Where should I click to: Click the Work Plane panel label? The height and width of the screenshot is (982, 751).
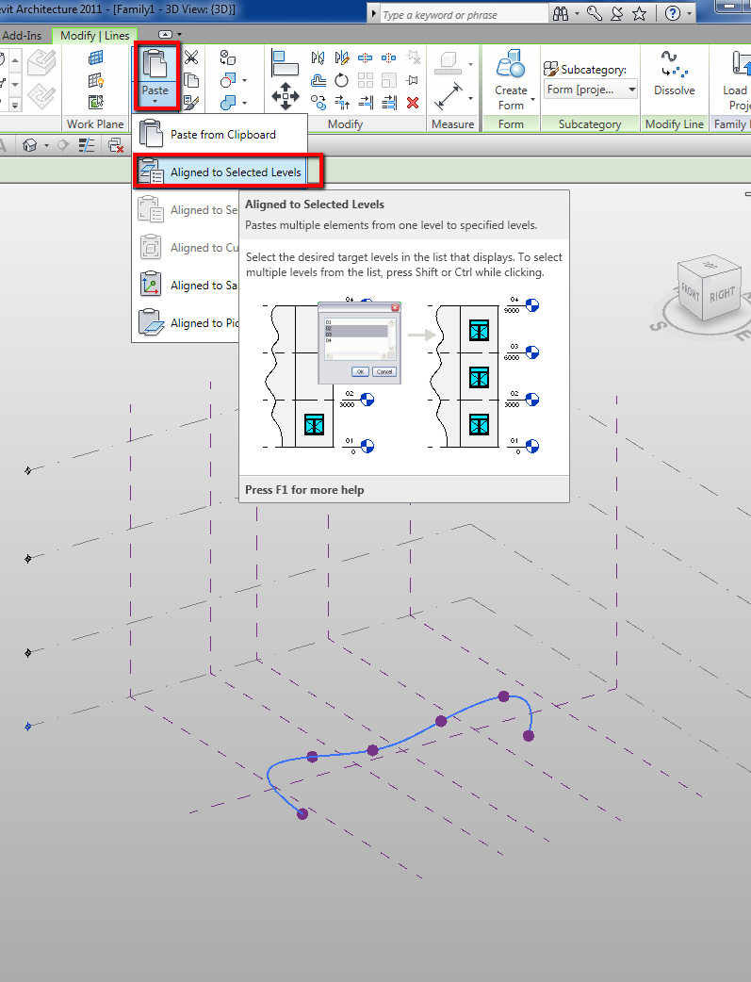(96, 124)
